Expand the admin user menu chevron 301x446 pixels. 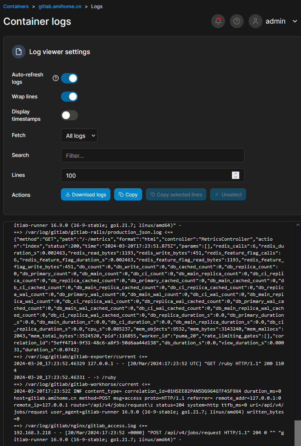(x=295, y=21)
